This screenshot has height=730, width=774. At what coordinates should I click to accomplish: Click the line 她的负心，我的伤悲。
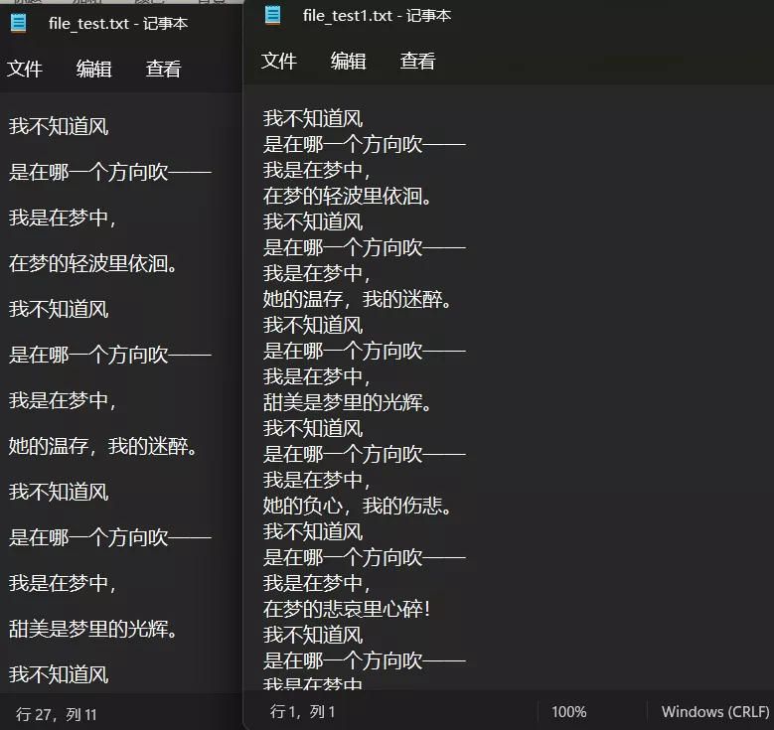[357, 506]
